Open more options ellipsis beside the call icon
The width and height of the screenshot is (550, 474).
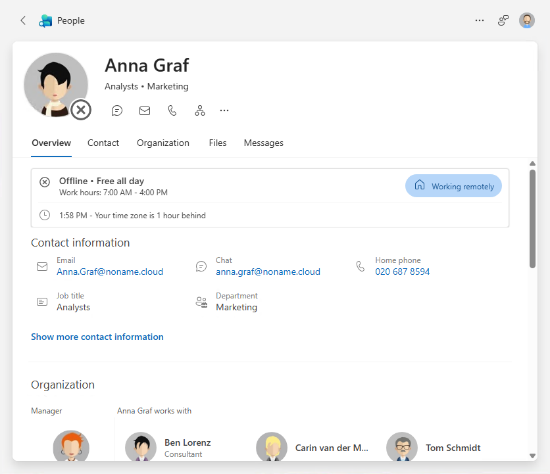(224, 110)
